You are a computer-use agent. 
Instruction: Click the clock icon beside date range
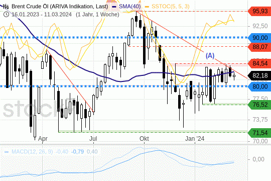[6, 15]
